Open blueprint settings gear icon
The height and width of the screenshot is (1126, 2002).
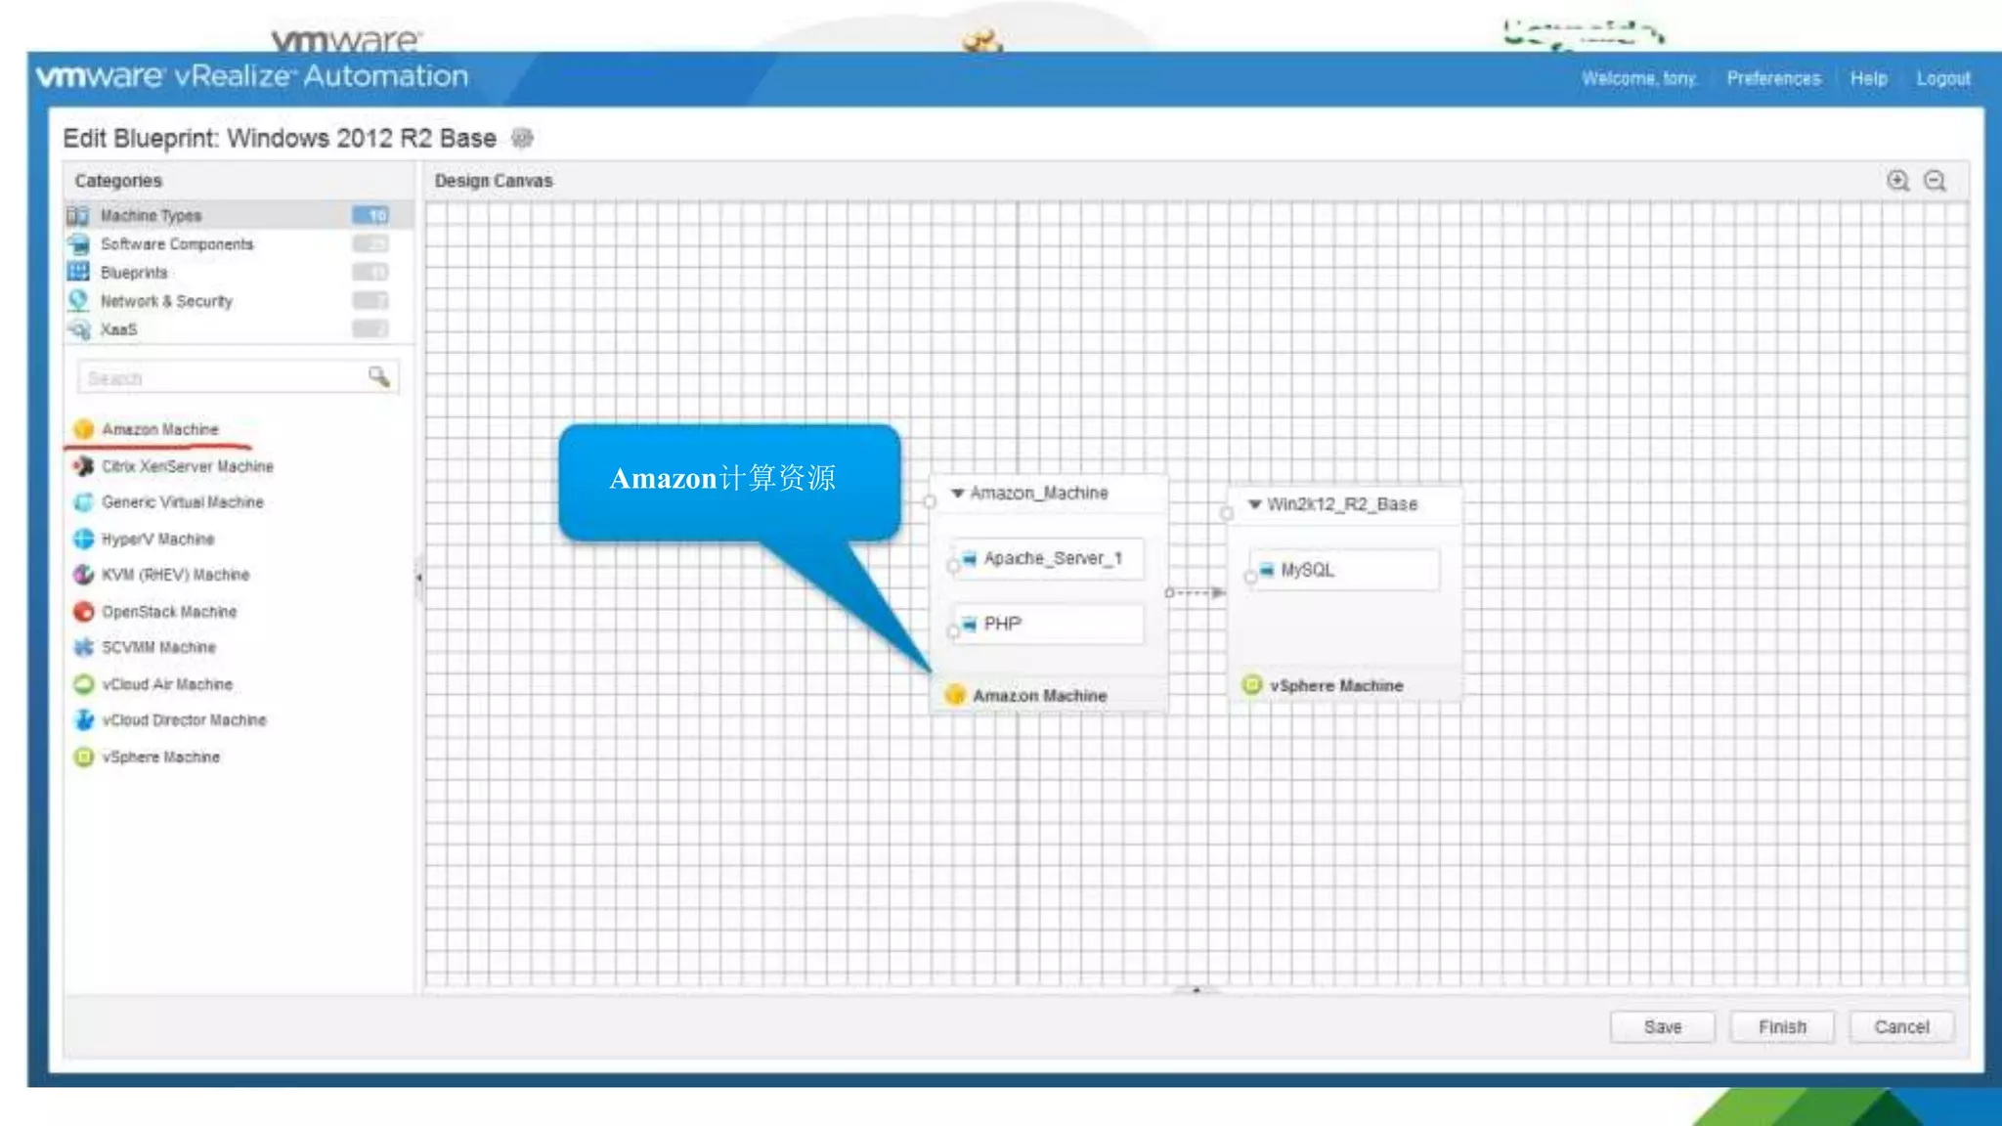click(x=523, y=138)
